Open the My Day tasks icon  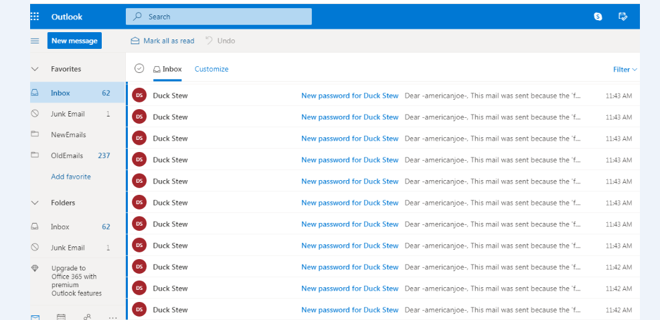[623, 17]
